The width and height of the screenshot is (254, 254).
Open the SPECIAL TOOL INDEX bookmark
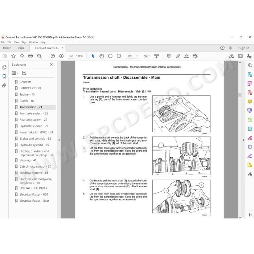(33, 188)
